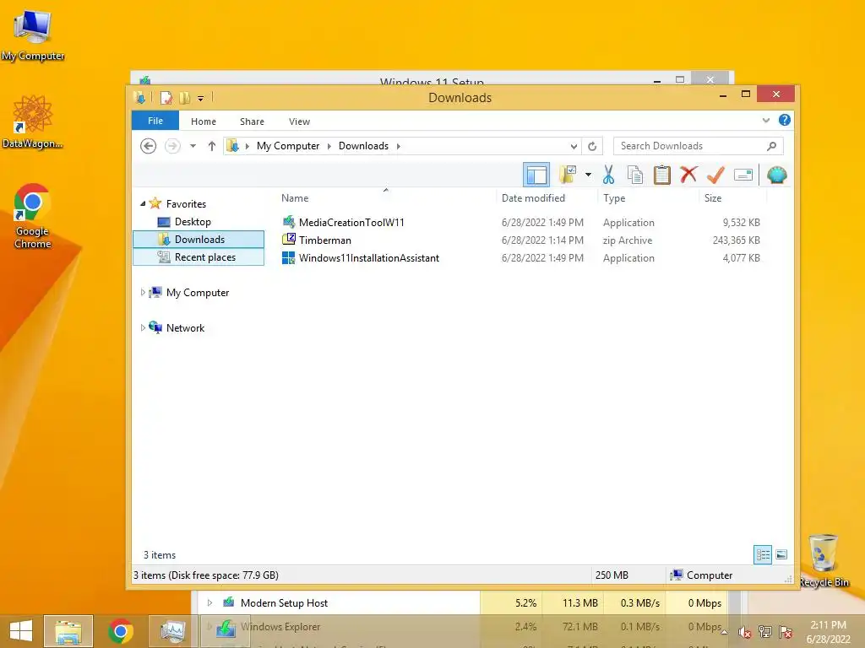Click the folder options icon in toolbar
The image size is (865, 648).
pyautogui.click(x=568, y=175)
